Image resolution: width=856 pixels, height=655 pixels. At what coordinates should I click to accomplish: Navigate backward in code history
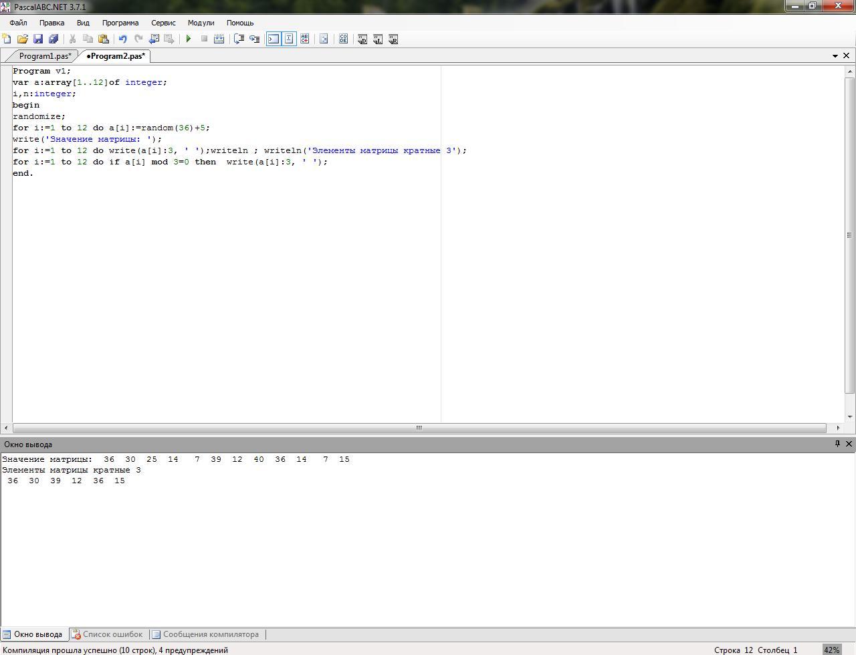(x=154, y=39)
